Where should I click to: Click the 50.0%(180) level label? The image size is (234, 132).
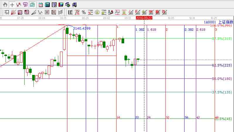pyautogui.click(x=222, y=79)
